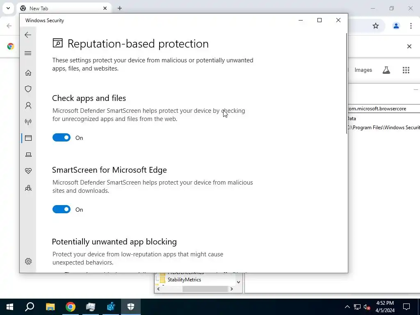Open Settings gear in Windows Security sidebar
The width and height of the screenshot is (420, 315).
coord(28,261)
